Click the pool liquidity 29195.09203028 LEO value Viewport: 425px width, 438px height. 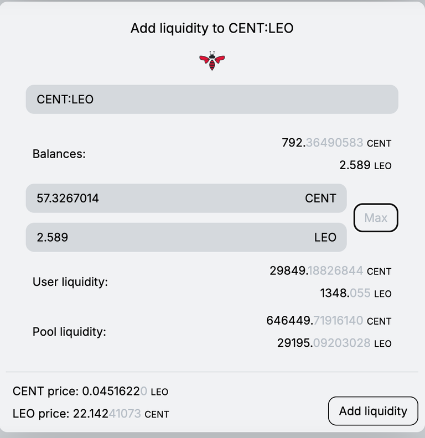click(334, 343)
